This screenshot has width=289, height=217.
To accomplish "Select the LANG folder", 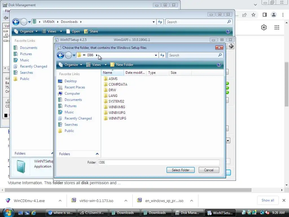I will coord(111,96).
